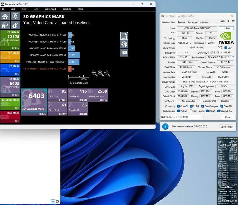Image resolution: width=238 pixels, height=205 pixels.
Task: Click the GPU-Z title bar icon
Action: pyautogui.click(x=163, y=16)
